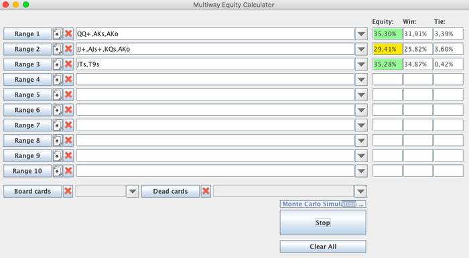
Task: Click Range 1 field containing QQ+,AKs,AKo
Action: pyautogui.click(x=215, y=34)
